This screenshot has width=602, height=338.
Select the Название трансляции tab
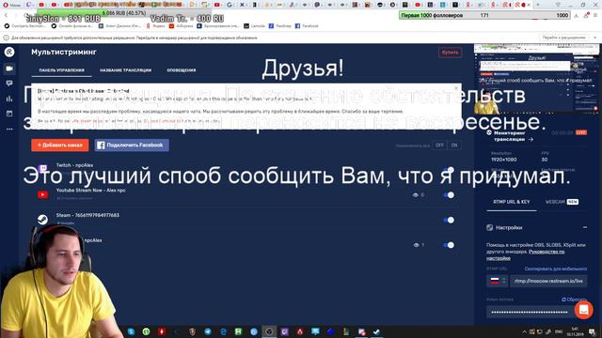(x=125, y=70)
